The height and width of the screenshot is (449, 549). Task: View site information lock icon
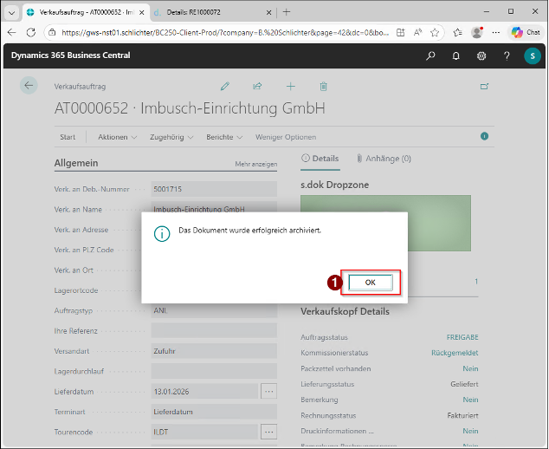tap(52, 33)
